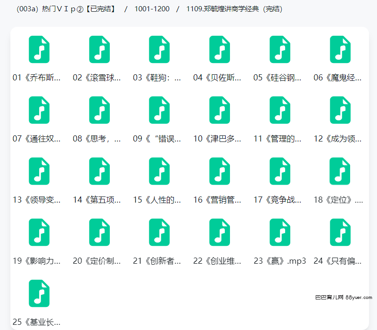Open audio file icon for 14《第五项
The width and height of the screenshot is (377, 330).
[x=99, y=171]
